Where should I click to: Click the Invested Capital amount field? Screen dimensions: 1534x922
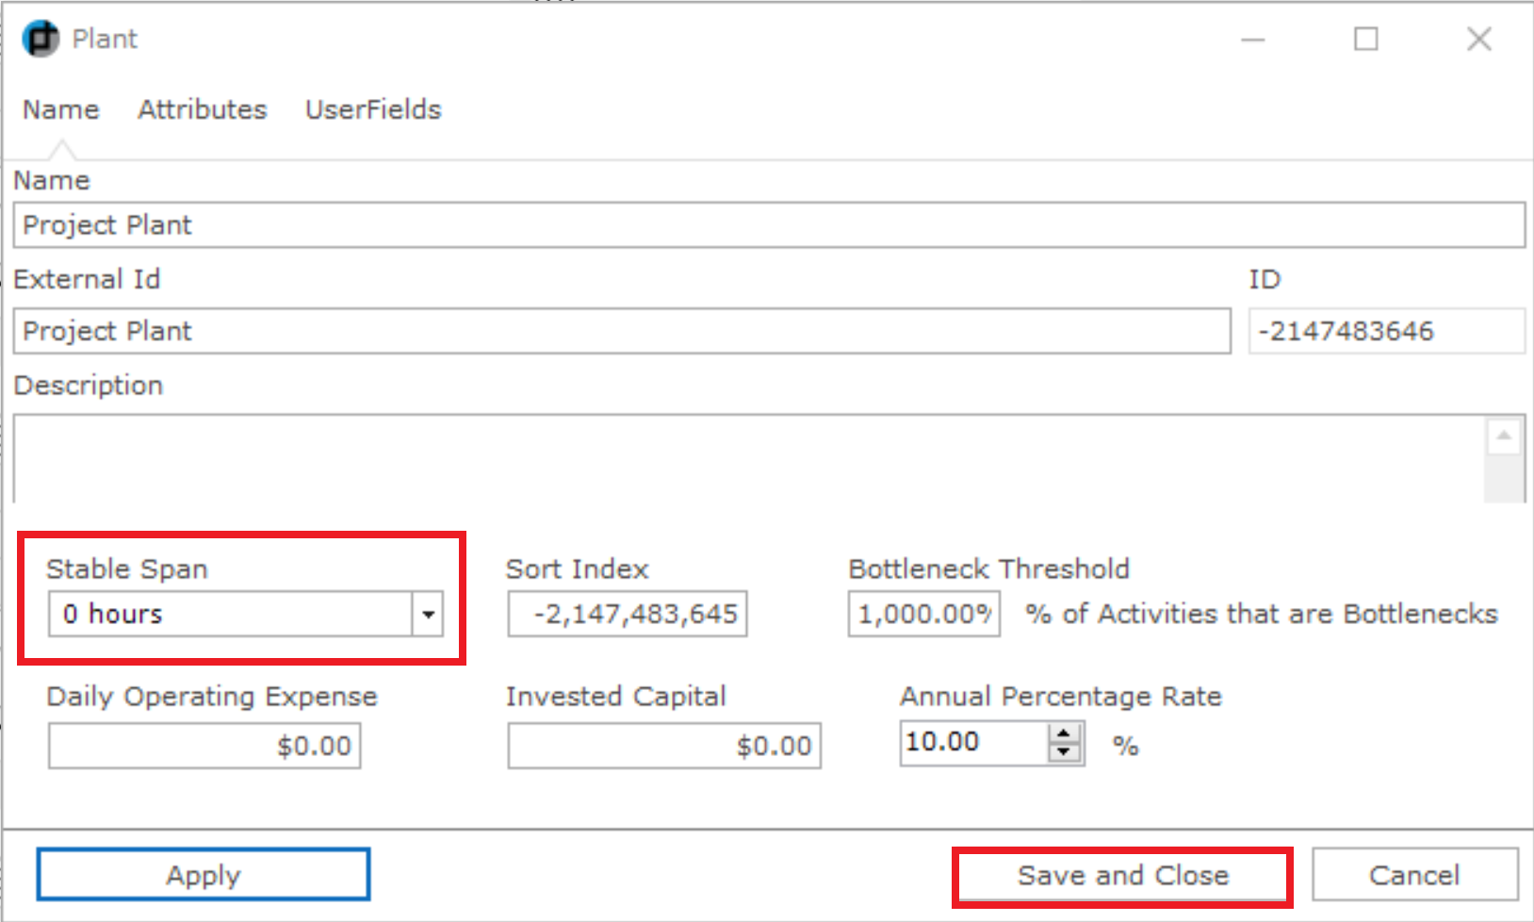664,747
